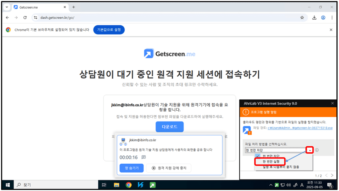This screenshot has width=339, height=191.
Task: Click the '원격 지원 강제 중지' stop button
Action: point(168,168)
